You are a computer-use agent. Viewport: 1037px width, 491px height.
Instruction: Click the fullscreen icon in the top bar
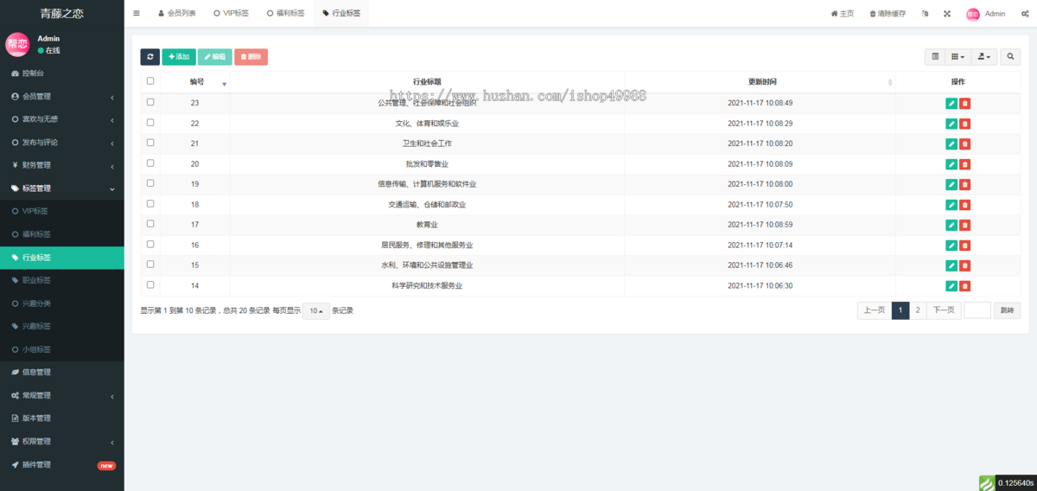[947, 14]
